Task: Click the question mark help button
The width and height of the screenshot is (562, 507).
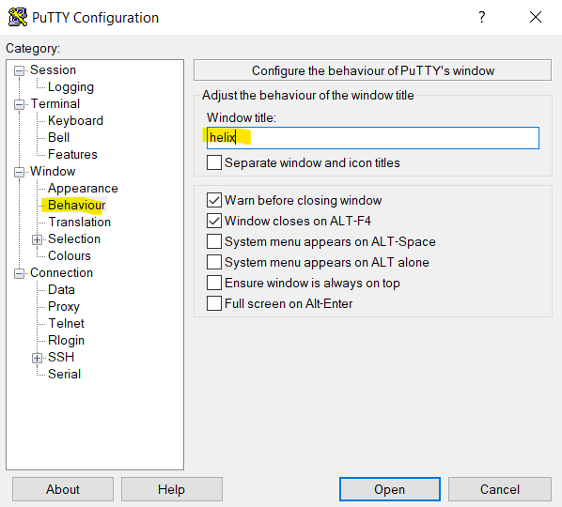Action: click(482, 17)
